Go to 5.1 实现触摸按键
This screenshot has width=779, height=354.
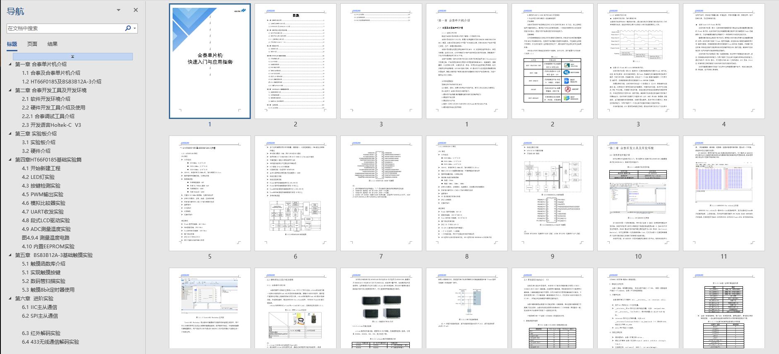click(41, 272)
